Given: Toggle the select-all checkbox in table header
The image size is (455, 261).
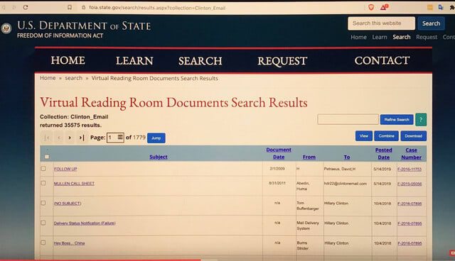Looking at the screenshot, I should [47, 157].
